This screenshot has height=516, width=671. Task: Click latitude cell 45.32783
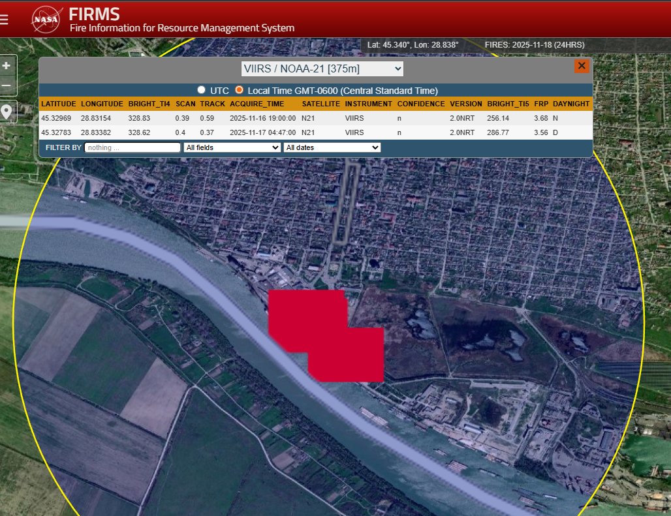(56, 132)
